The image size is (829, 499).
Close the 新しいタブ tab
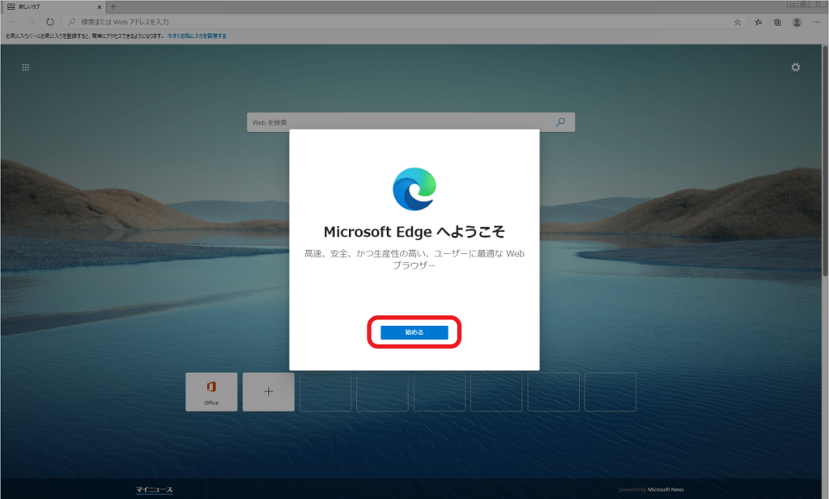[x=99, y=6]
